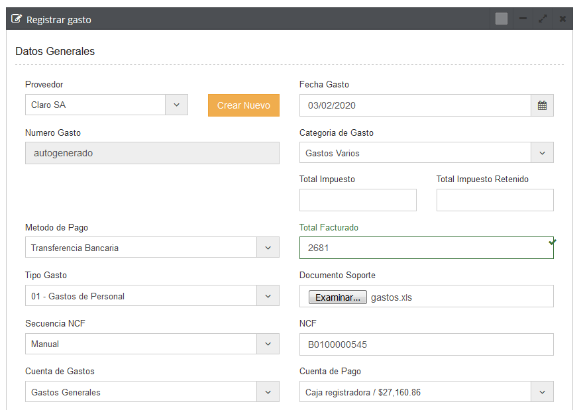Expand the Categoria de Gasto dropdown
This screenshot has height=410, width=581.
click(542, 153)
